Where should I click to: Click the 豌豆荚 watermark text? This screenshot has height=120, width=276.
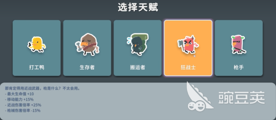pyautogui.click(x=242, y=98)
